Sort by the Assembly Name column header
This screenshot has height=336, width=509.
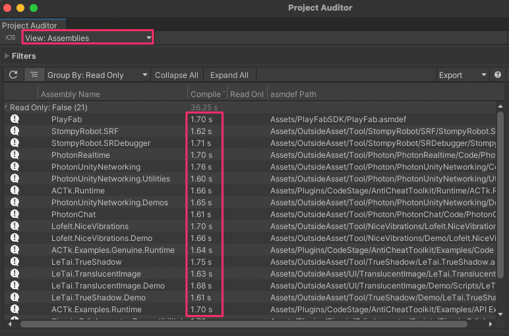coord(112,94)
